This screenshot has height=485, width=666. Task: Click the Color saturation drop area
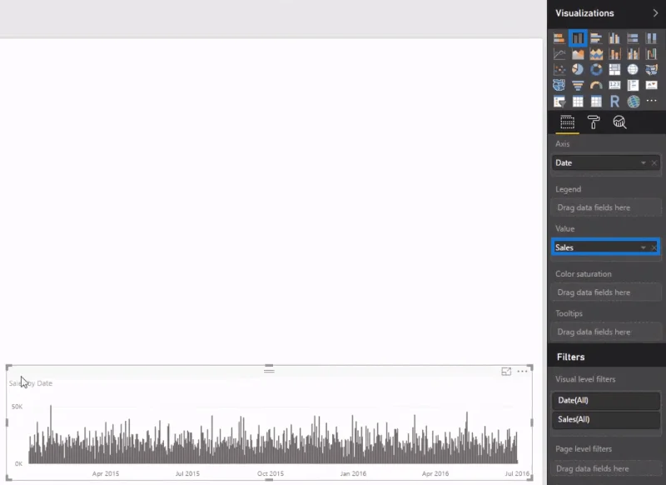coord(605,292)
